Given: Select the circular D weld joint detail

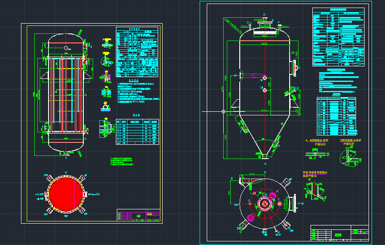Looking at the screenshot, I should (350, 157).
